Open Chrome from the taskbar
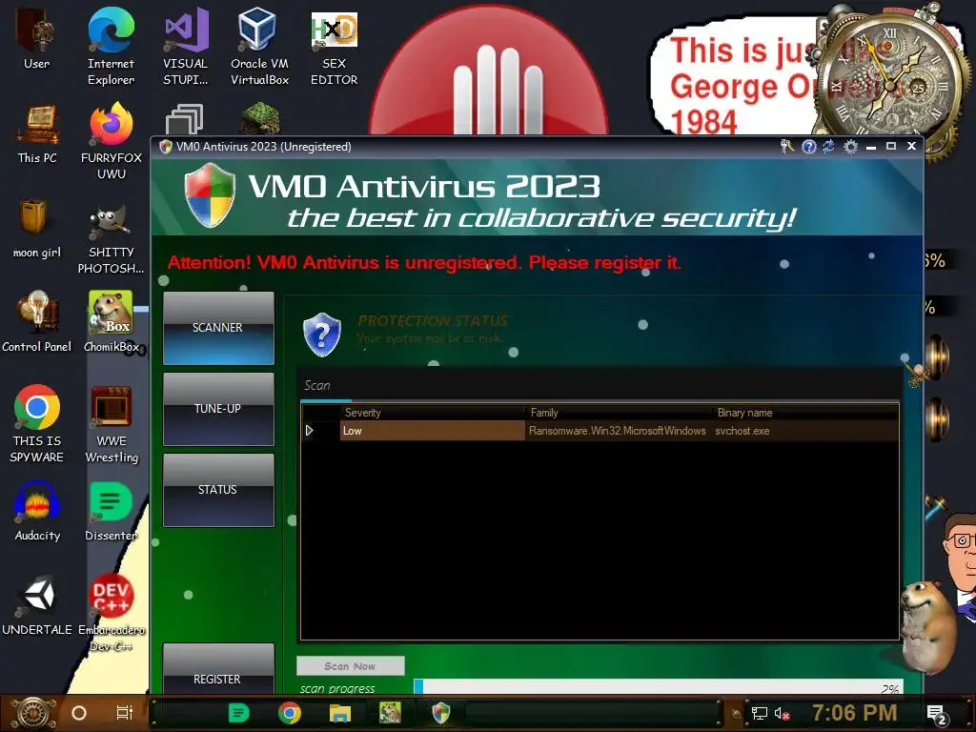This screenshot has height=732, width=976. tap(290, 713)
